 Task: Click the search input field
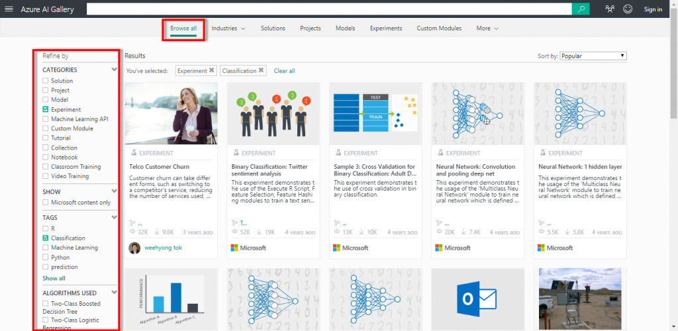(329, 9)
